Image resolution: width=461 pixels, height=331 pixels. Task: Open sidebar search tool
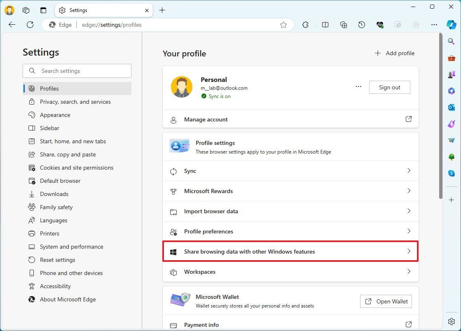451,41
